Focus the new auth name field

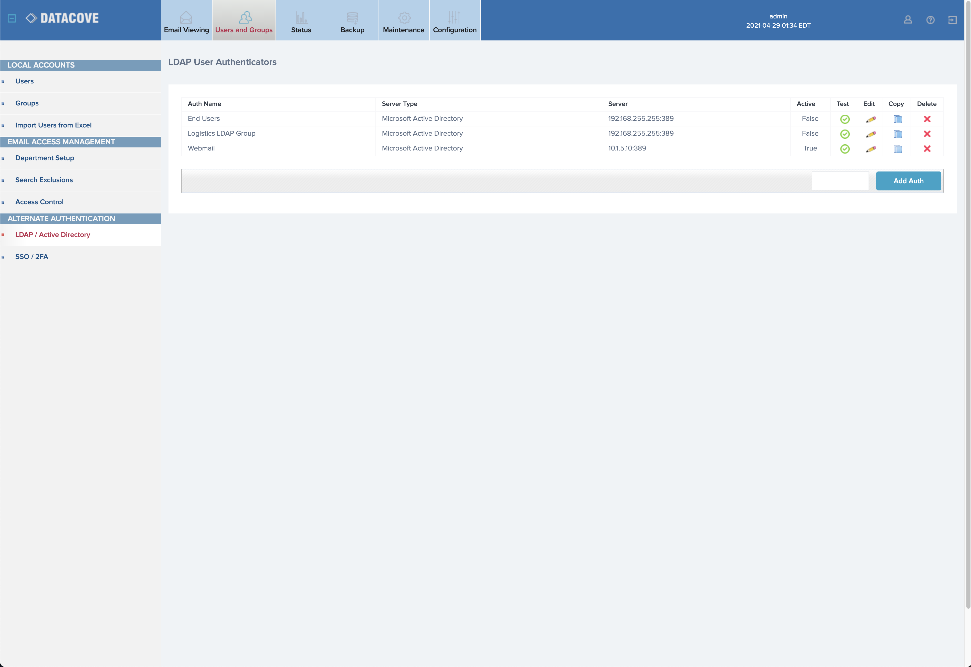pyautogui.click(x=840, y=181)
